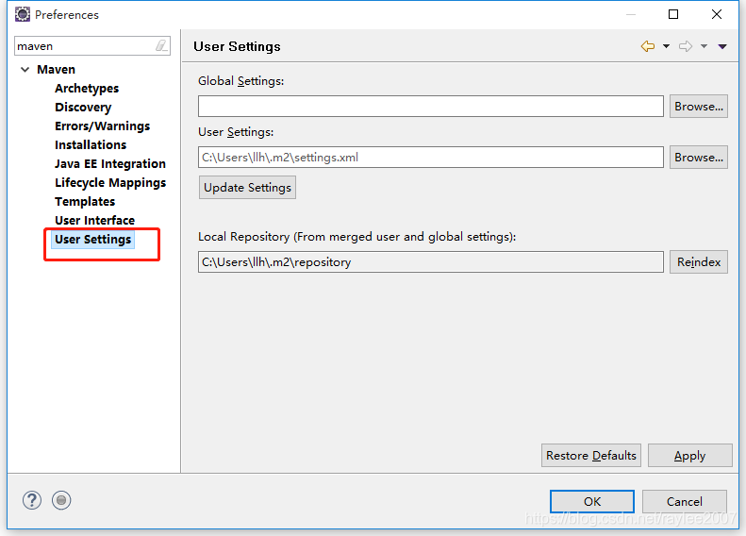This screenshot has height=536, width=746.
Task: Select Java EE Integration page
Action: tap(110, 164)
